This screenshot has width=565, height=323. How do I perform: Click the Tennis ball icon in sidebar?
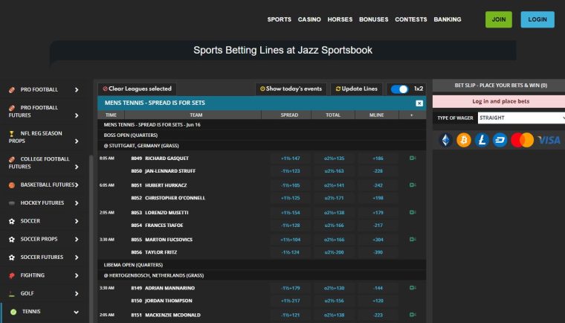click(x=13, y=312)
